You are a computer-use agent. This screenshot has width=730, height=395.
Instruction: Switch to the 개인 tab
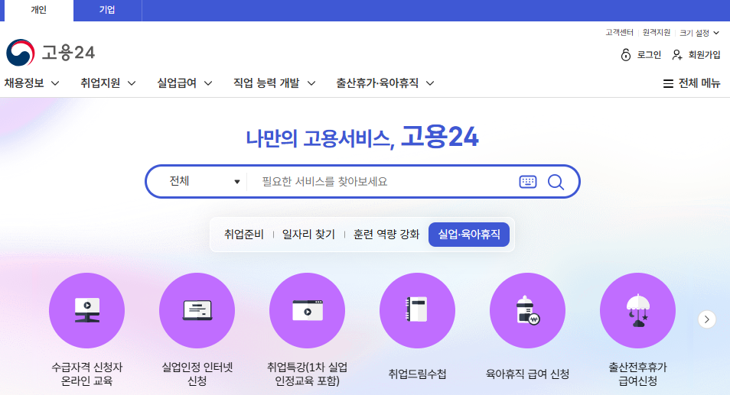coord(38,10)
